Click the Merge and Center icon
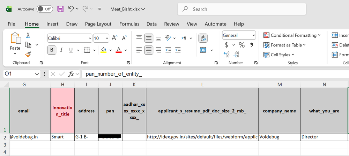349x156 pixels. click(203, 50)
